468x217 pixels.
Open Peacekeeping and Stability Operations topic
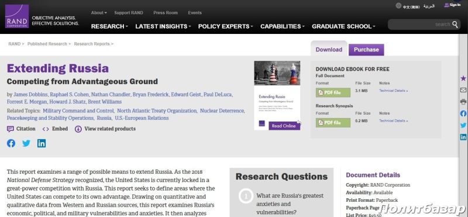coord(50,118)
